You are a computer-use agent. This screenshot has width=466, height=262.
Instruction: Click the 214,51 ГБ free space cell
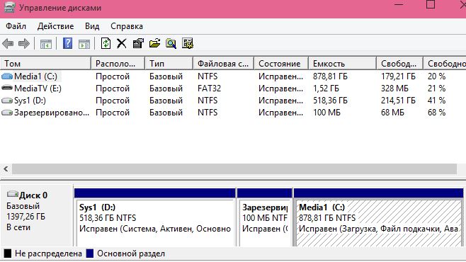click(398, 101)
